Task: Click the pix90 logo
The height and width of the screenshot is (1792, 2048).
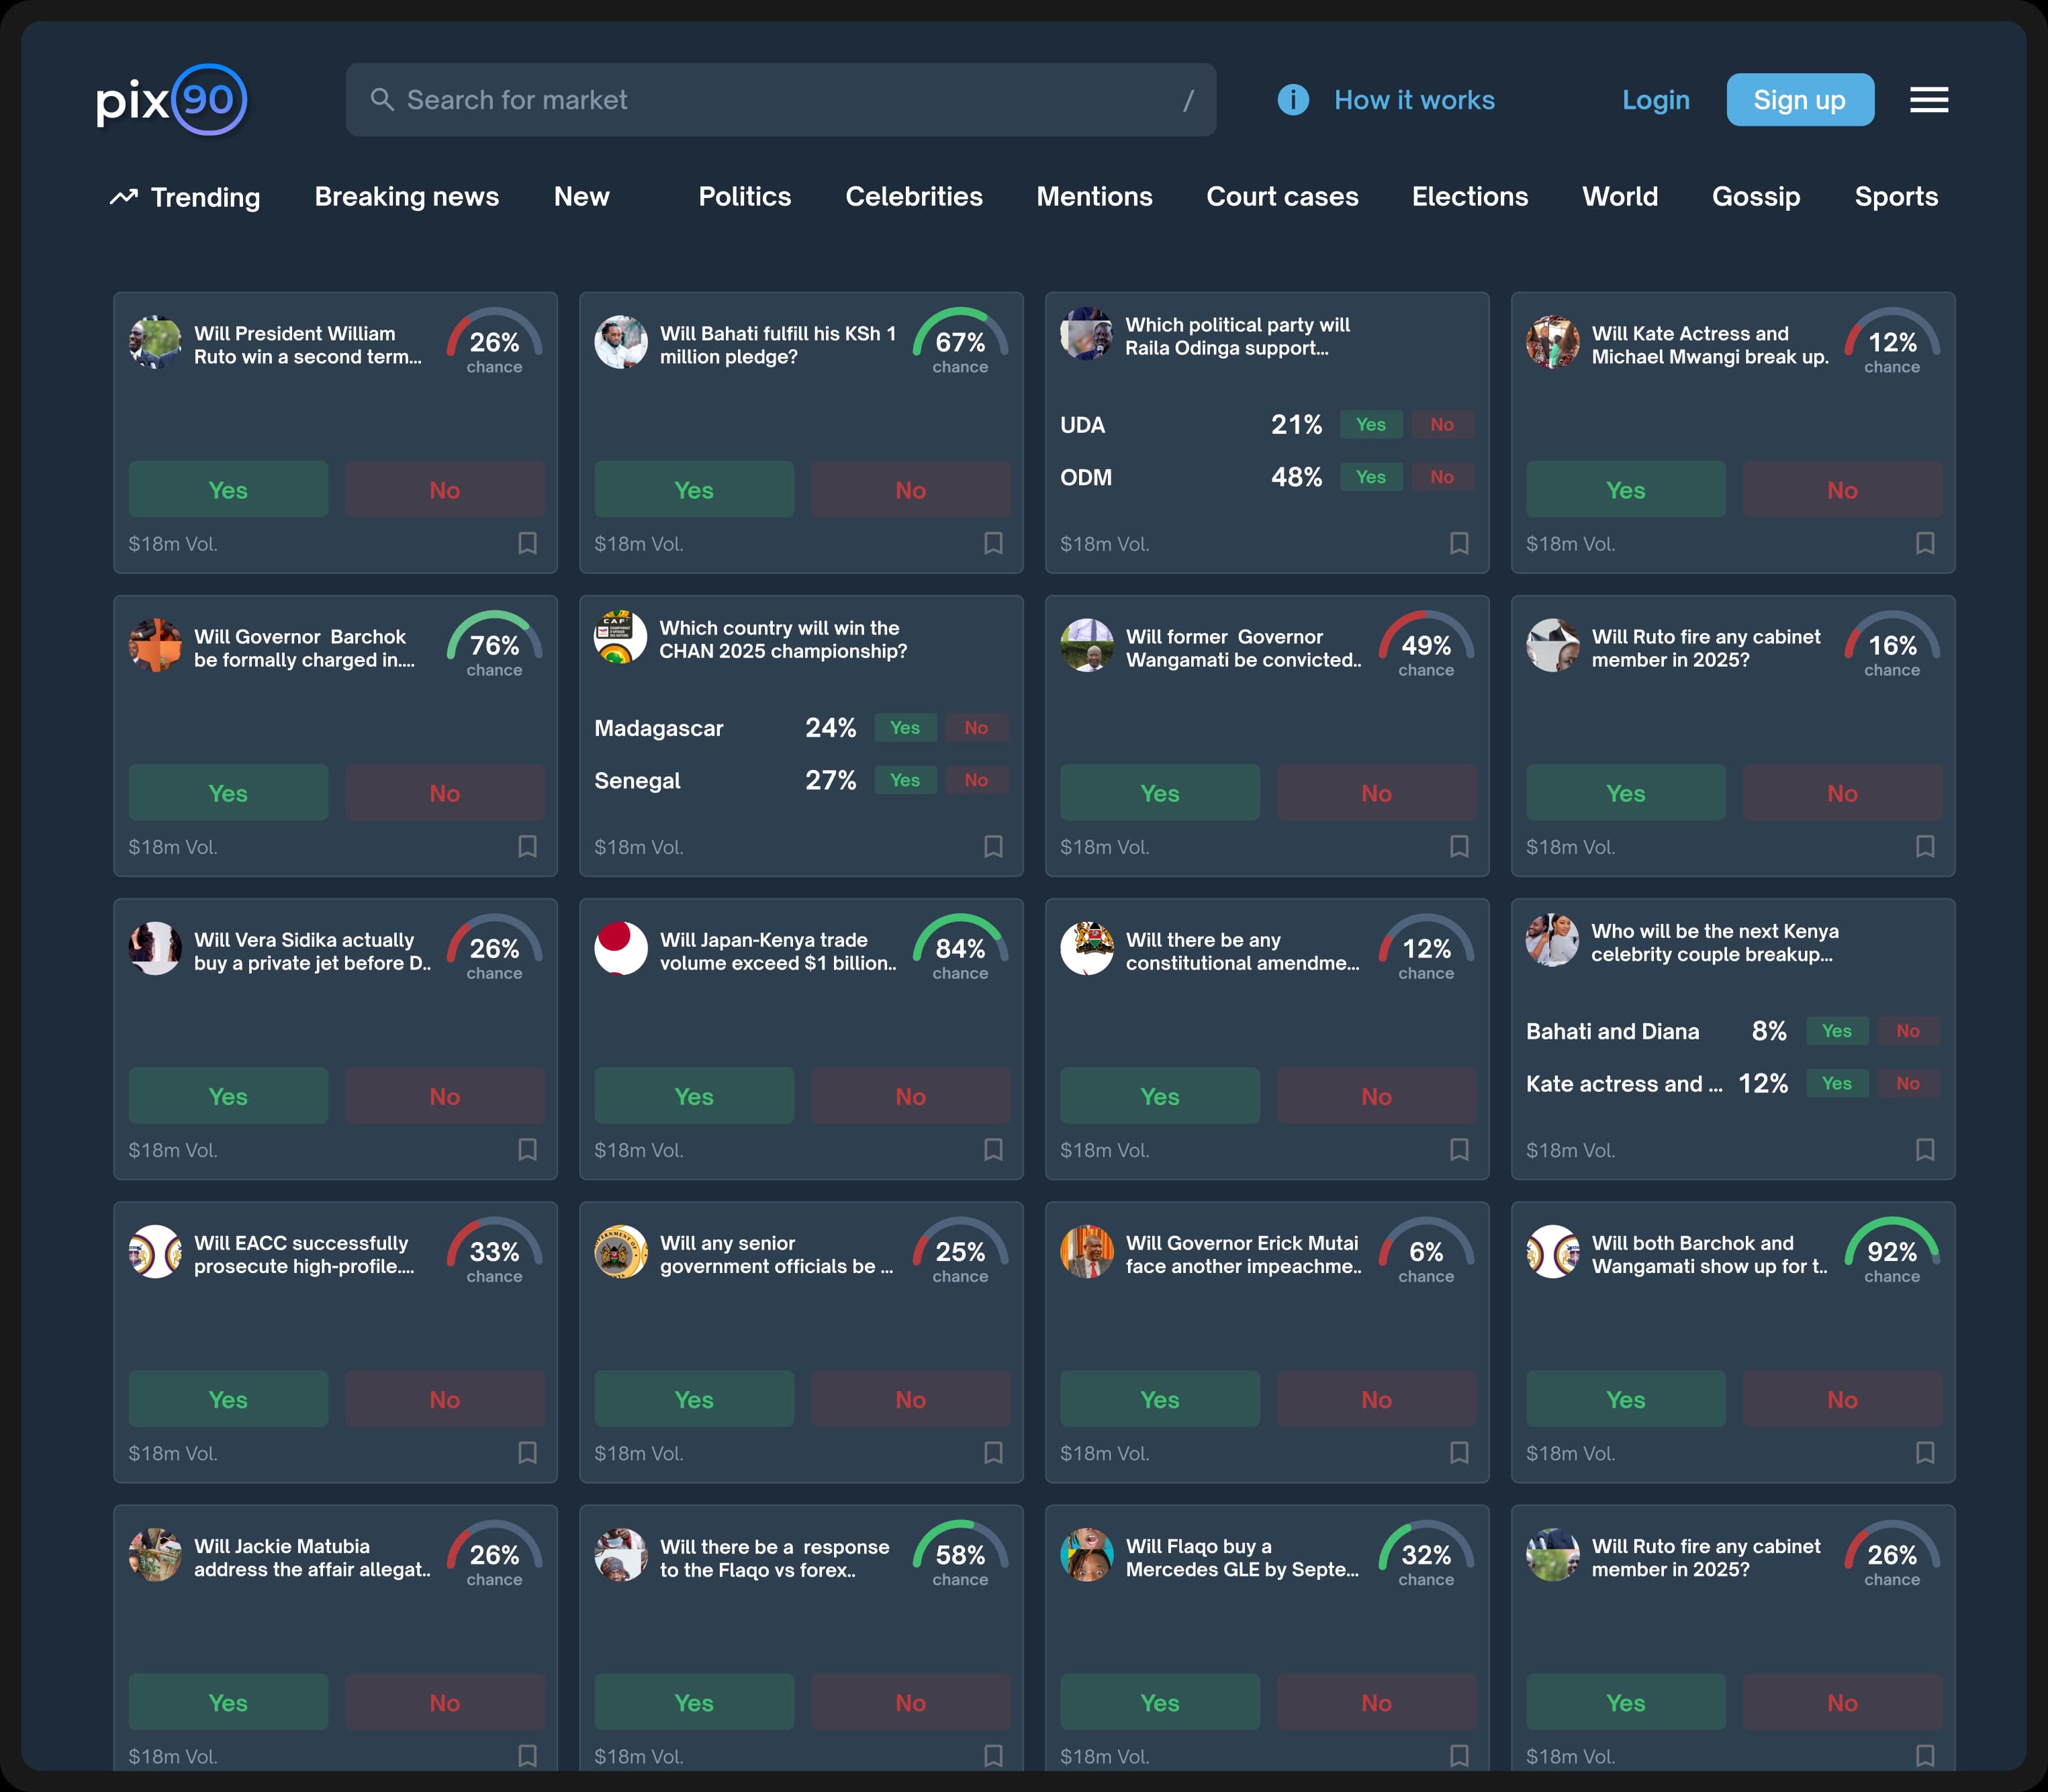Action: point(171,100)
